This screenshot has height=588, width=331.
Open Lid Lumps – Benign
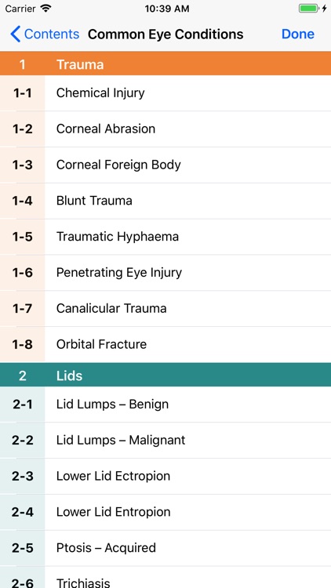pyautogui.click(x=165, y=405)
